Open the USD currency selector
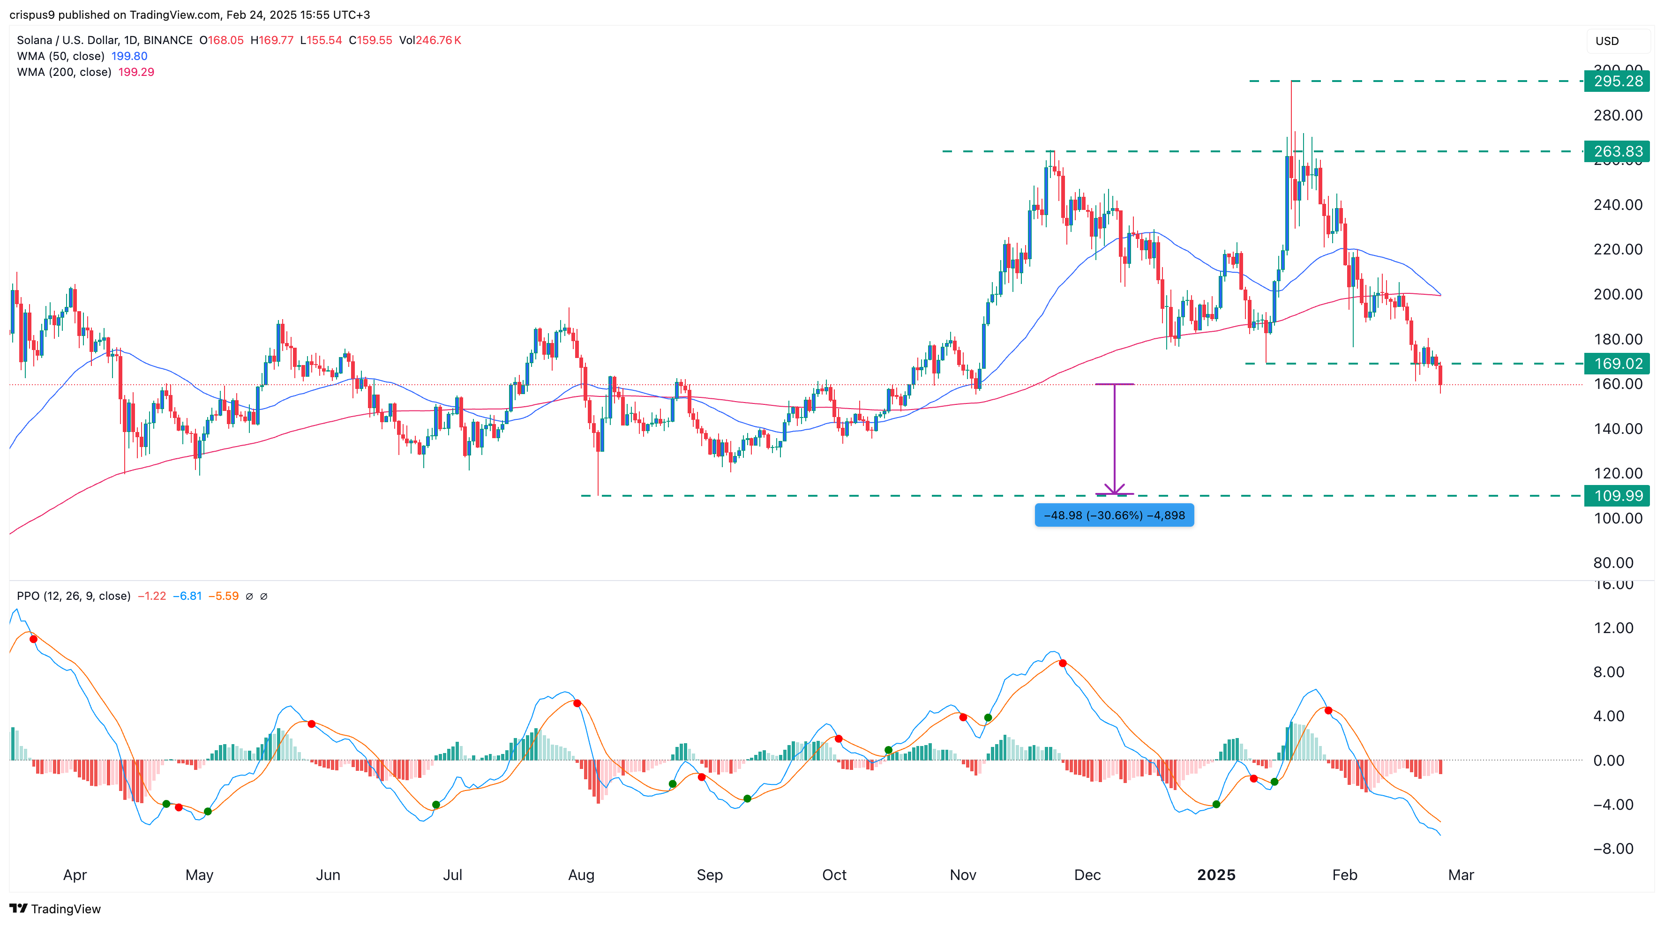The height and width of the screenshot is (925, 1664). pyautogui.click(x=1607, y=41)
